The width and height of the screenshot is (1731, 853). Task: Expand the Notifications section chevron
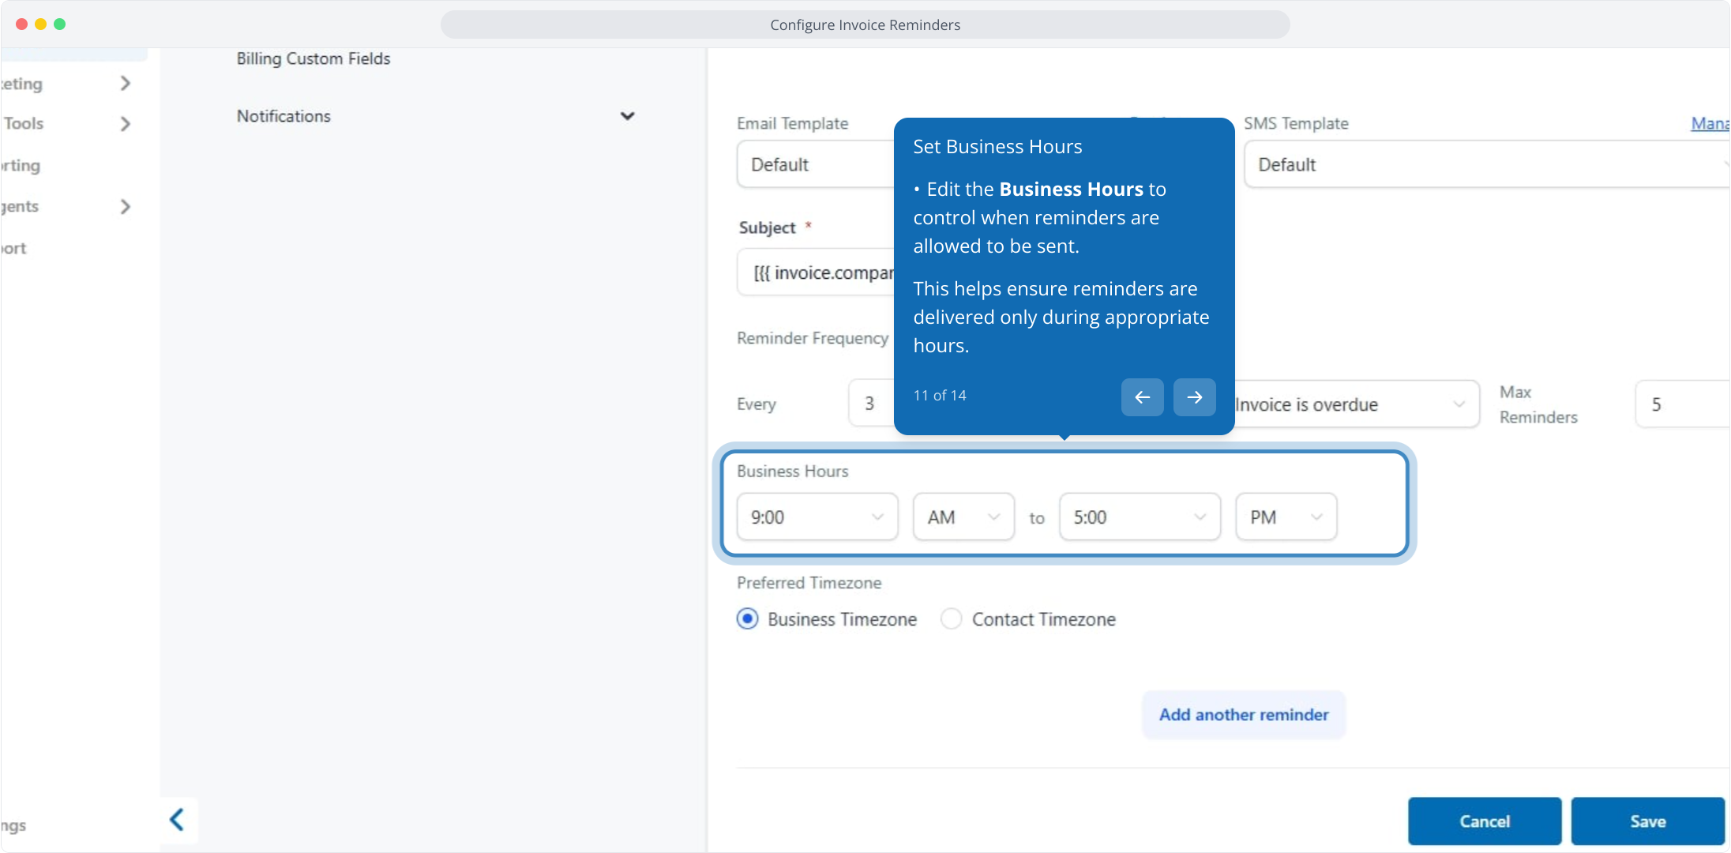[x=627, y=116]
